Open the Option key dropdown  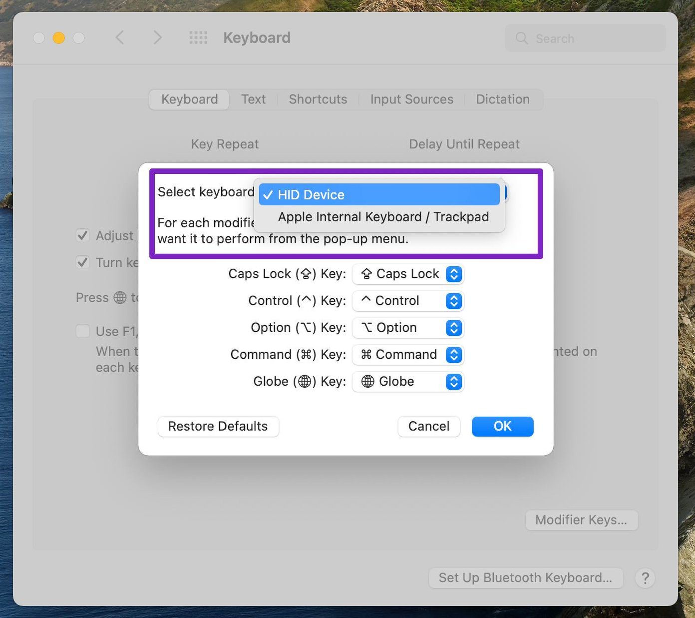(408, 328)
